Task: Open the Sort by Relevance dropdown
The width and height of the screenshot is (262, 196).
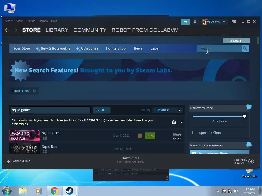Action: pyautogui.click(x=168, y=110)
